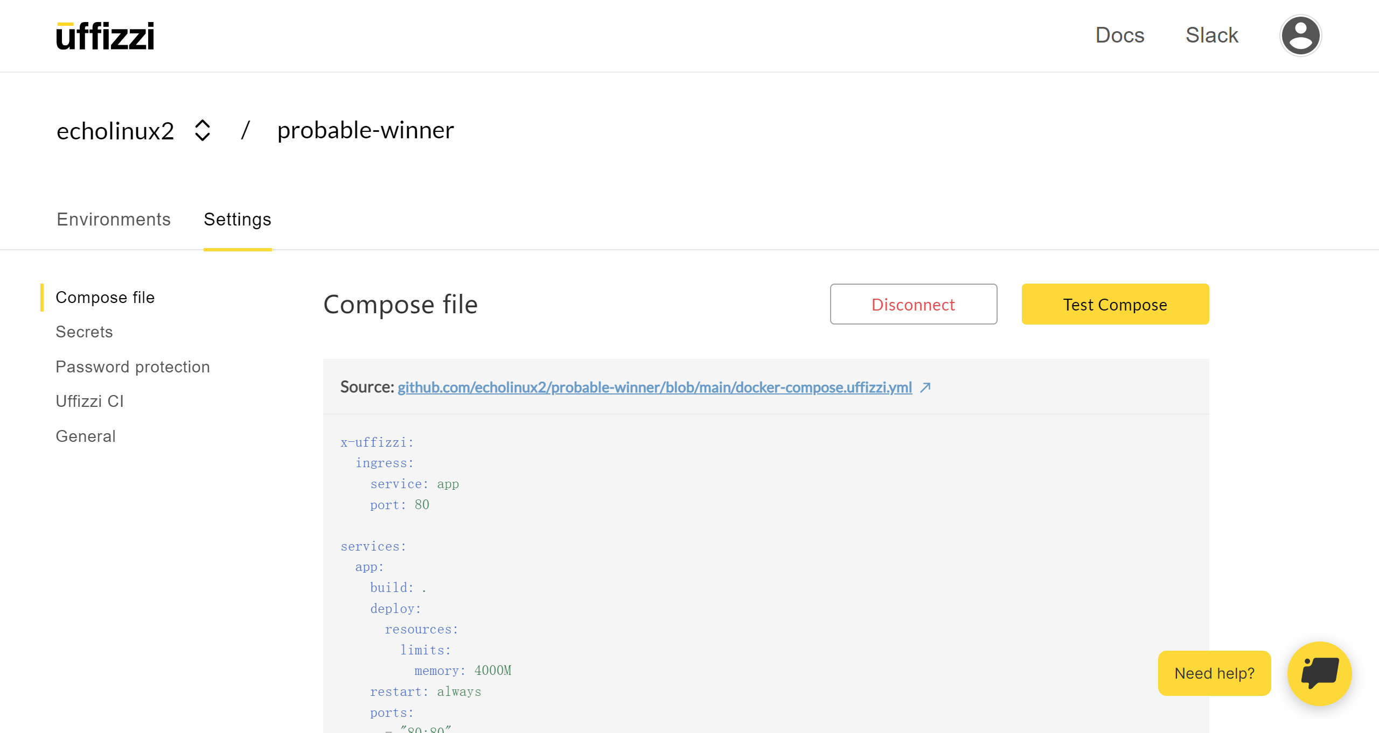Click the Test Compose button

[x=1115, y=305]
